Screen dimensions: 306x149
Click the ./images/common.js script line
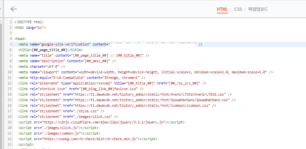tap(59, 134)
